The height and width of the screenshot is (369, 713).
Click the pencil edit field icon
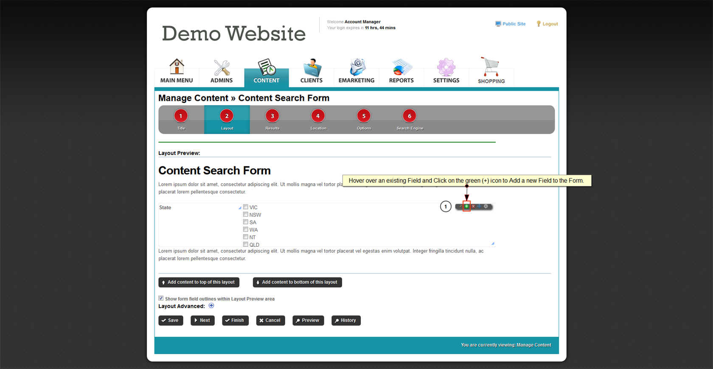[x=460, y=207]
